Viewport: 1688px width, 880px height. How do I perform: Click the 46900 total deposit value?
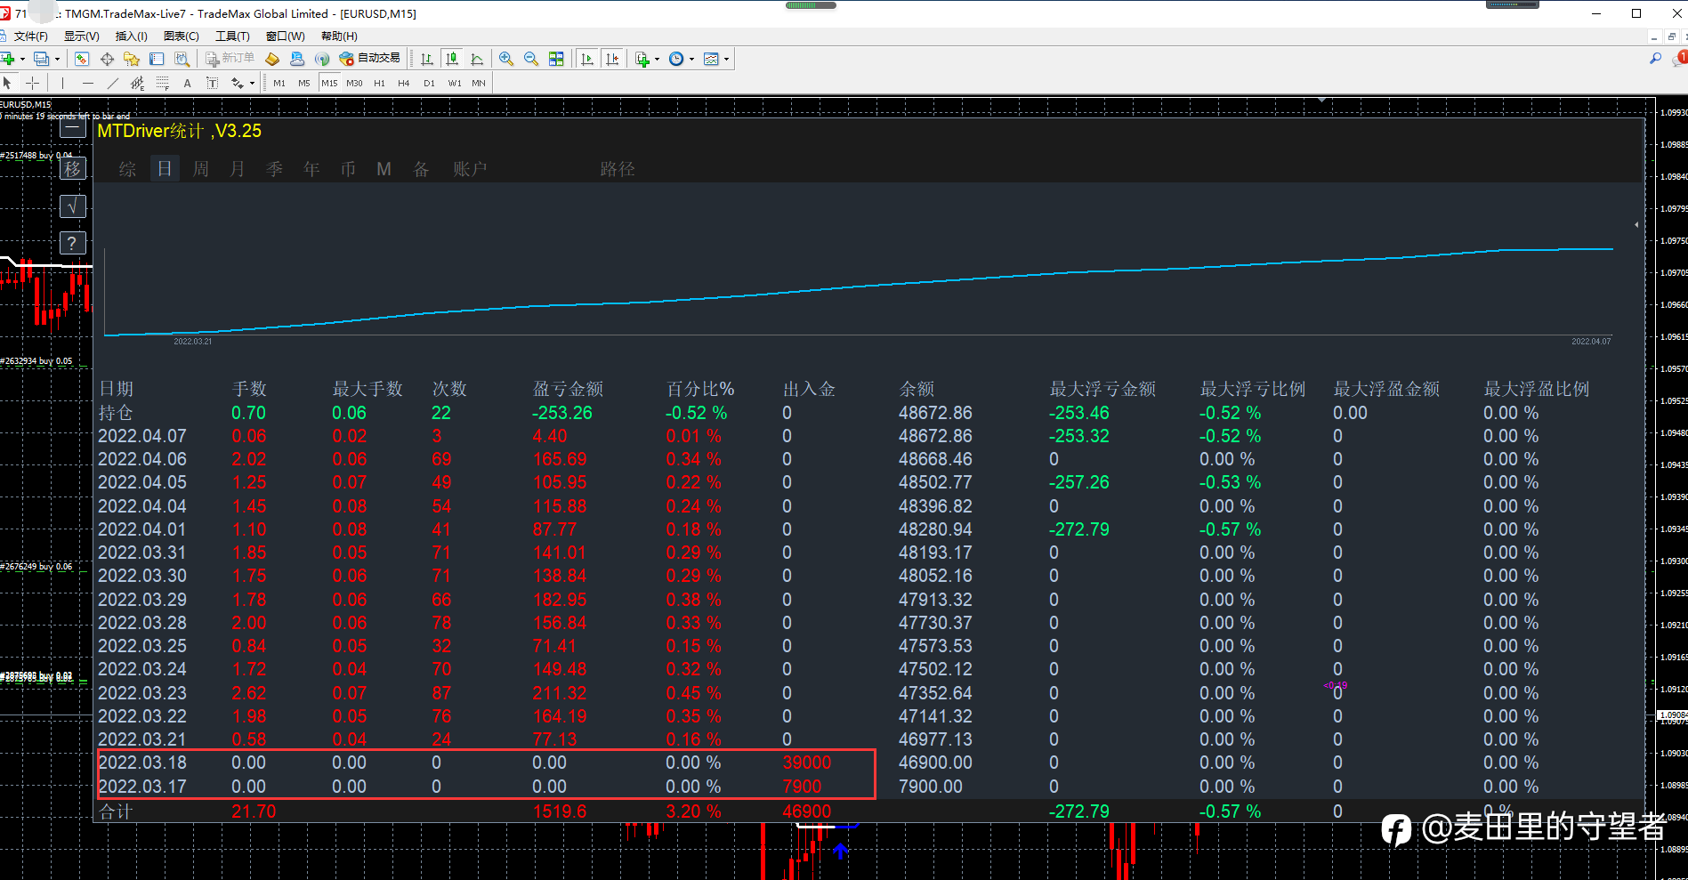807,811
